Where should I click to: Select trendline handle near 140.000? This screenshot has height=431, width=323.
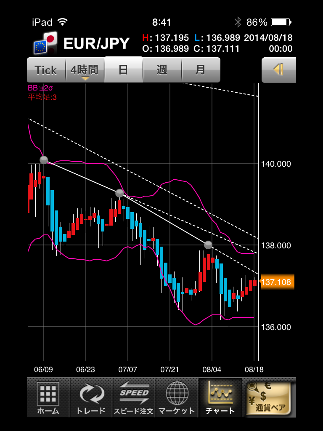[x=44, y=160]
